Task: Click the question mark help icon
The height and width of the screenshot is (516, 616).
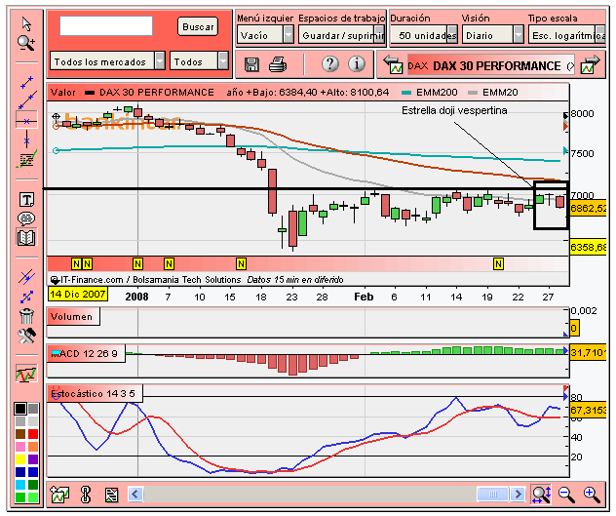Action: [330, 63]
